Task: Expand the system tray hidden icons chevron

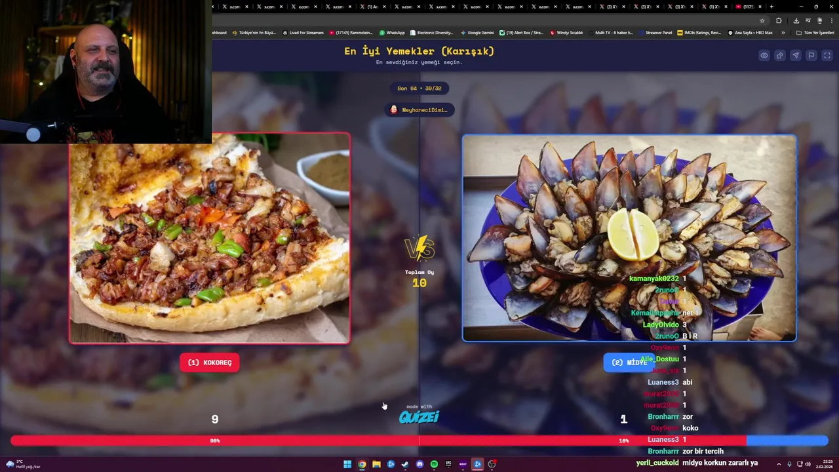Action: coord(779,464)
